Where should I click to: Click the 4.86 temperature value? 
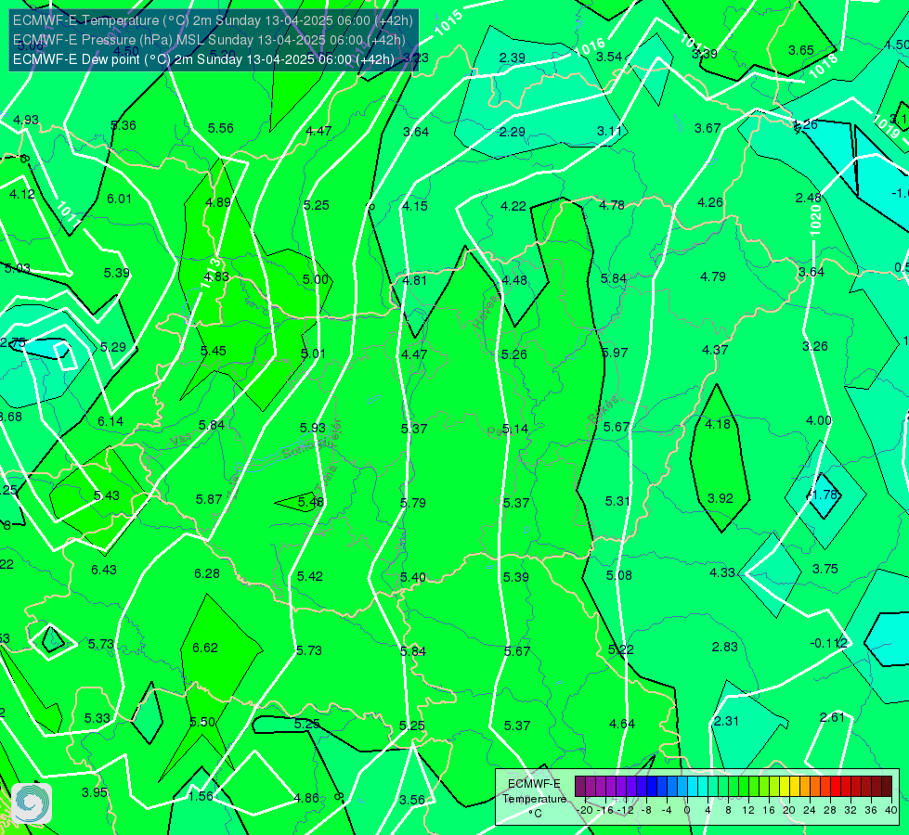coord(306,798)
